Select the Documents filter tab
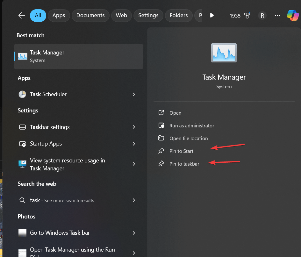This screenshot has width=301, height=257. [x=90, y=15]
